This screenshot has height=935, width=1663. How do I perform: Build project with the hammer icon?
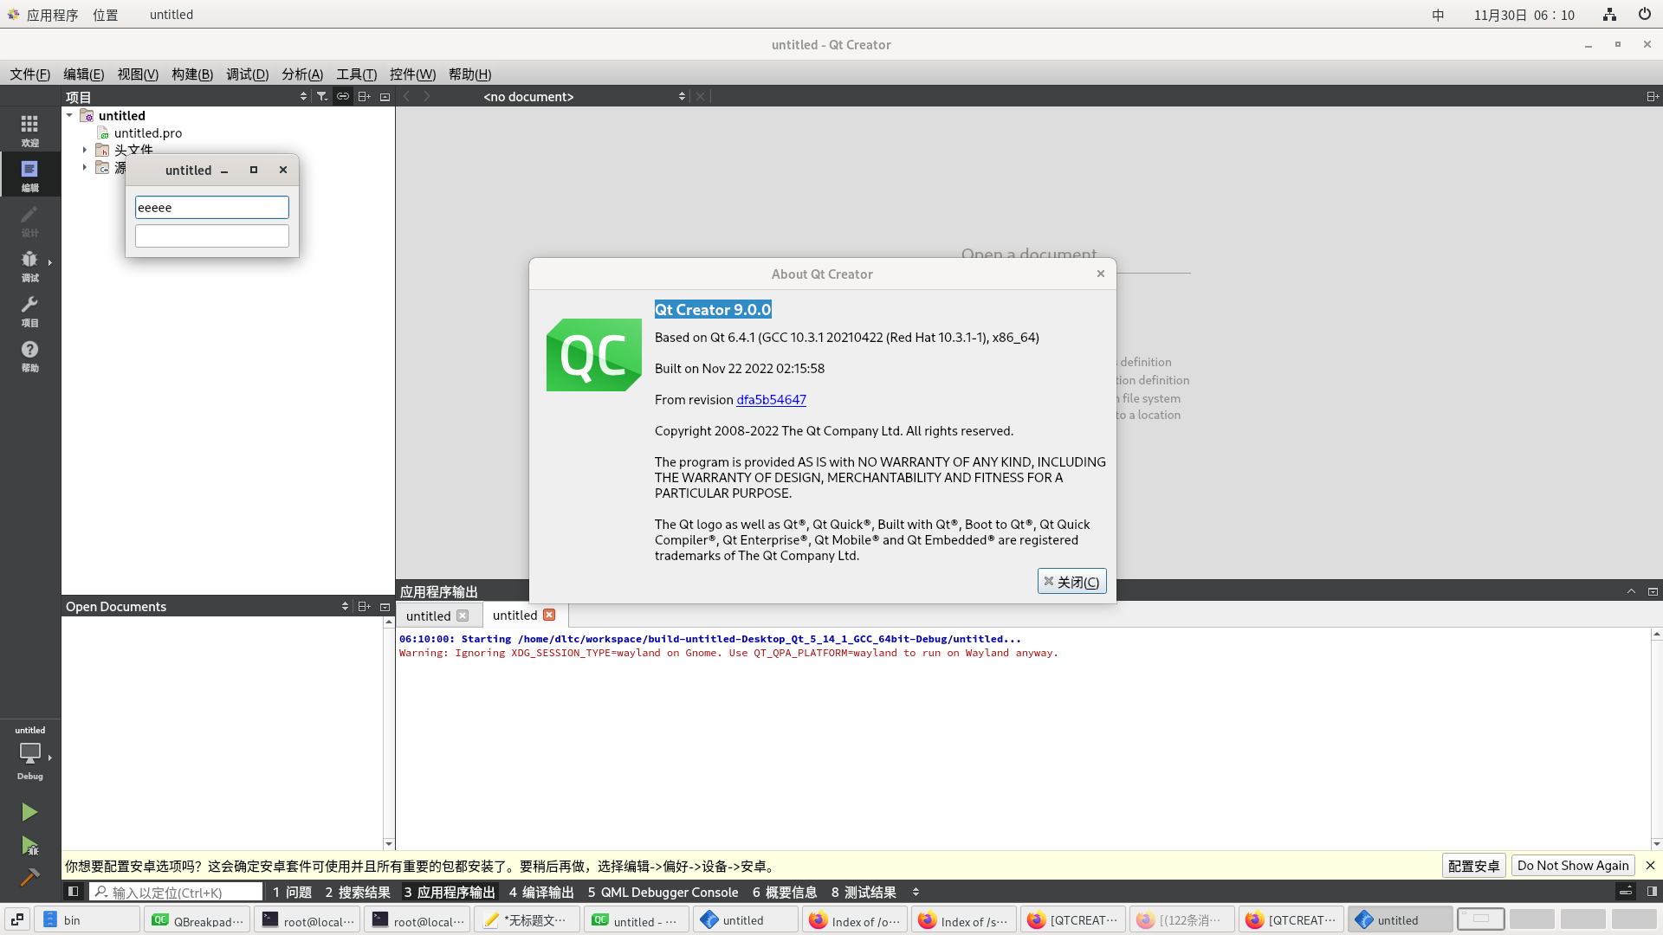[x=29, y=876]
